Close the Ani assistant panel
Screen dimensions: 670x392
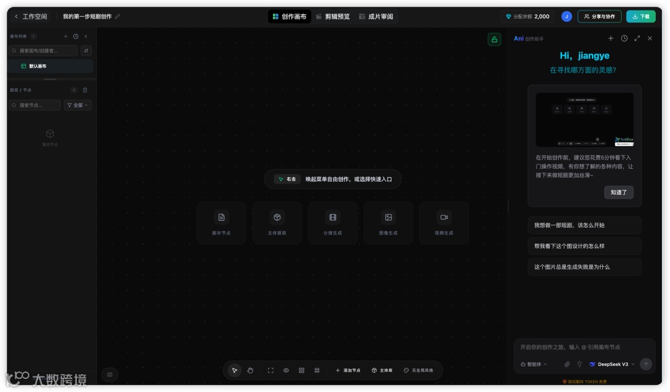tap(650, 38)
